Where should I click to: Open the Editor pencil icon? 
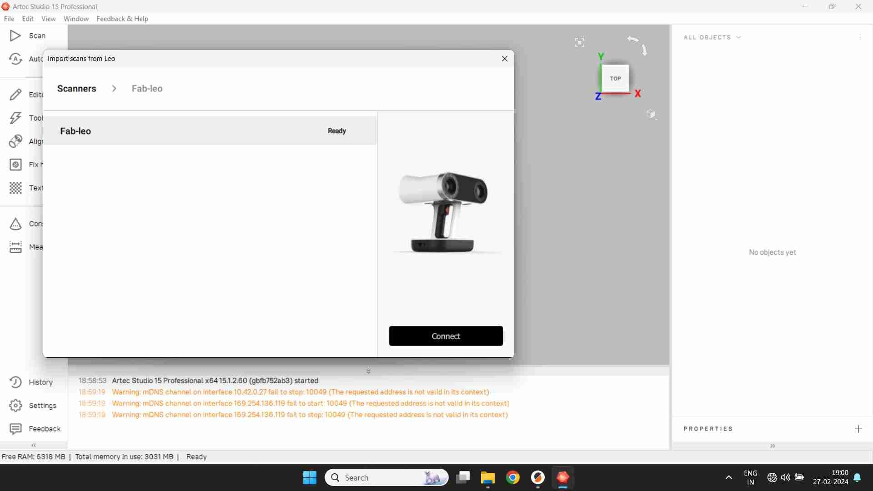tap(15, 95)
